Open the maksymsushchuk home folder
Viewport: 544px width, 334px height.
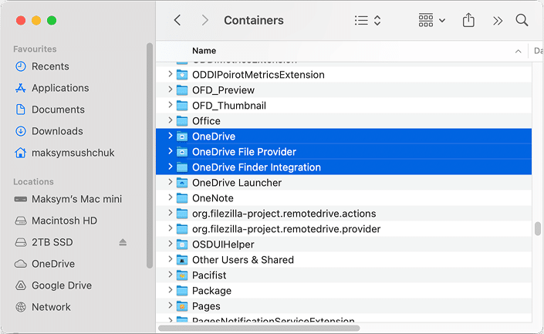pos(73,153)
